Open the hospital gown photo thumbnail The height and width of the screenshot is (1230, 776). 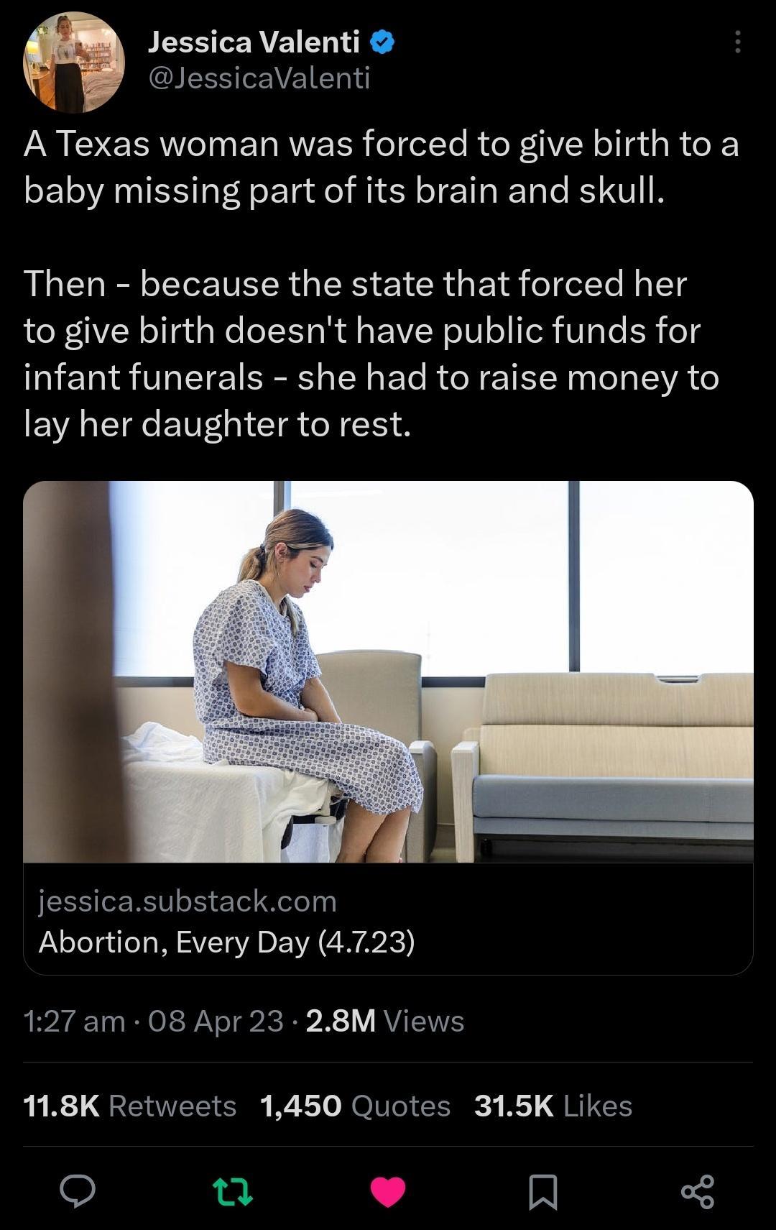[x=388, y=676]
